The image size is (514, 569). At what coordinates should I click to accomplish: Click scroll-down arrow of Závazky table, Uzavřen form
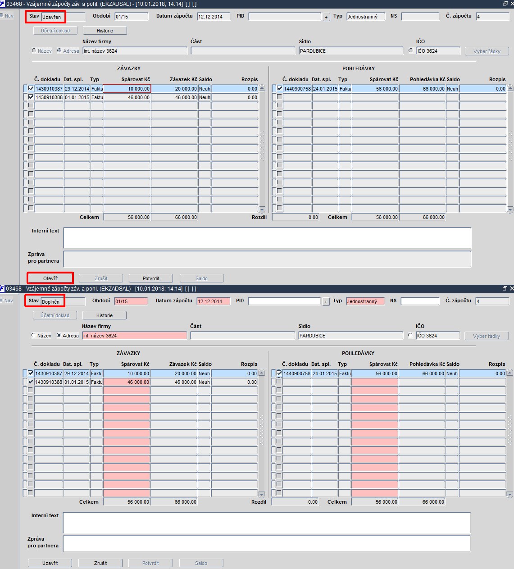[x=262, y=209]
